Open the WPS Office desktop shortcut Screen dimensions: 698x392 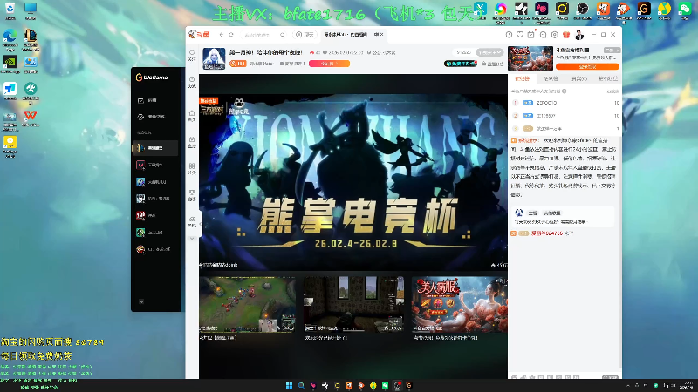pyautogui.click(x=31, y=118)
